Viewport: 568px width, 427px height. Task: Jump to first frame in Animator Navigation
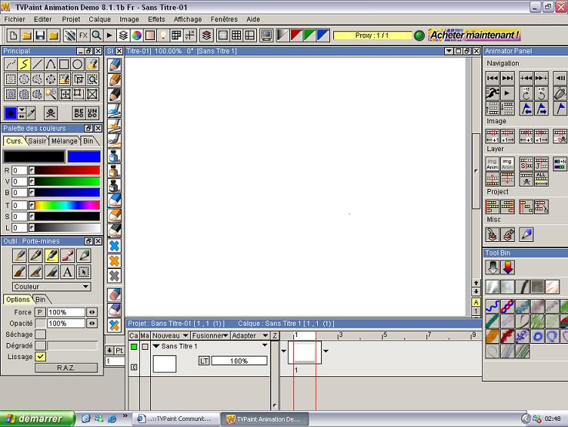tap(493, 78)
